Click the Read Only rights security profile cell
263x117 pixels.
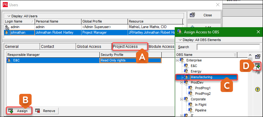tap(130, 60)
